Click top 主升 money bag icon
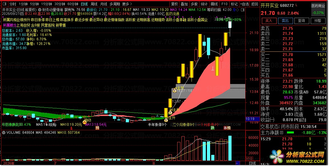The height and width of the screenshot is (166, 329). (175, 91)
